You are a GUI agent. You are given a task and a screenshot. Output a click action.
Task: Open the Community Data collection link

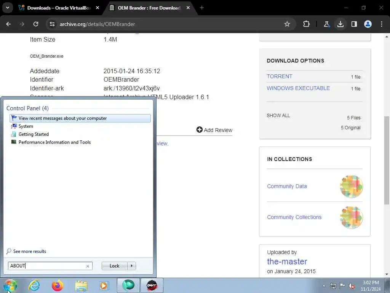[287, 186]
